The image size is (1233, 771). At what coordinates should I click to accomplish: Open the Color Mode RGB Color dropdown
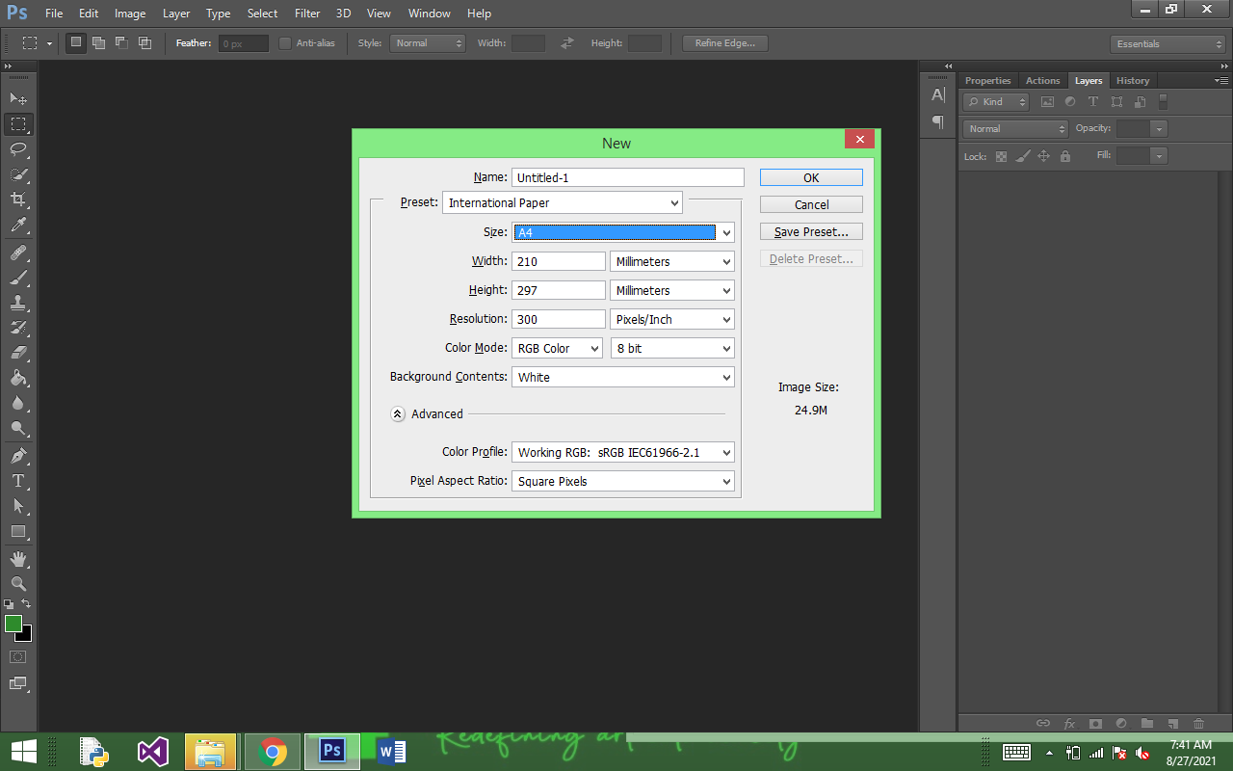(x=558, y=348)
